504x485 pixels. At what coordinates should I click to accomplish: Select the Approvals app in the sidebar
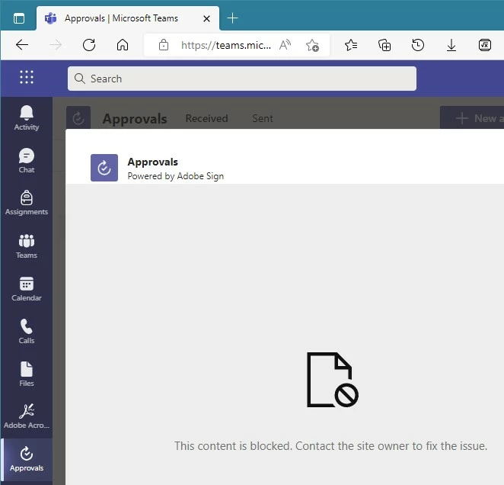[27, 459]
